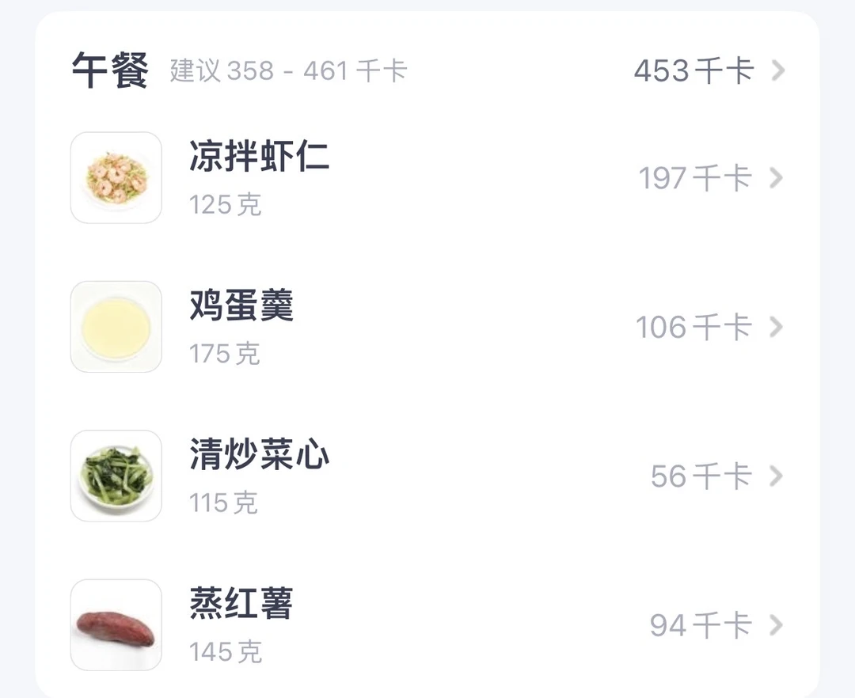Viewport: 855px width, 698px height.
Task: Tap the 蒸红薯 sweet potato image
Action: (x=116, y=625)
